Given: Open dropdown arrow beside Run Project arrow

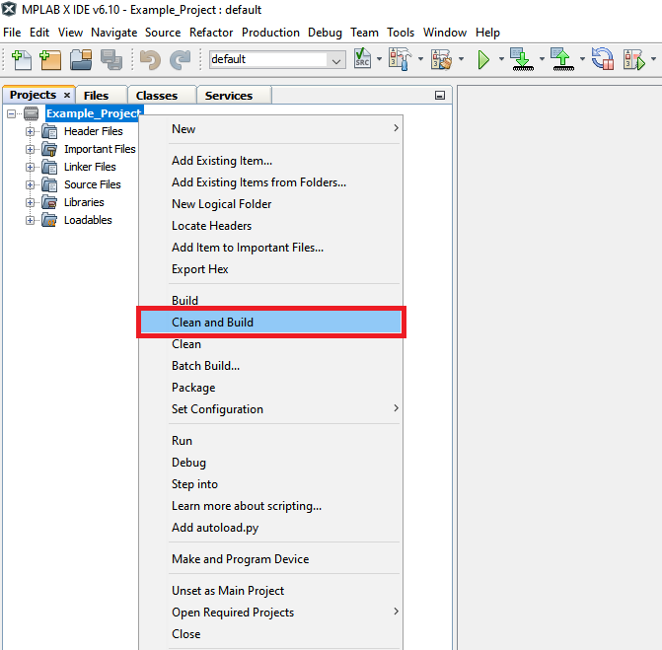Looking at the screenshot, I should point(501,59).
